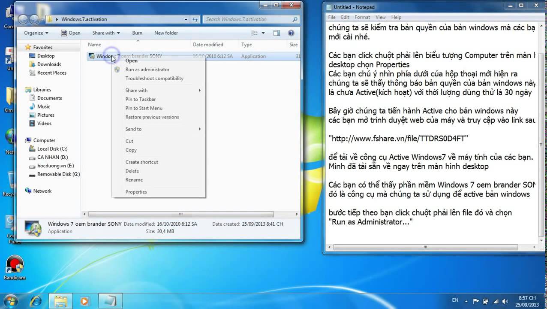Click the Explorer forward navigation arrow

[x=34, y=19]
